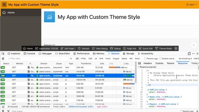This screenshot has height=112, width=199.
Task: Pause network recording
Action: pyautogui.click(x=71, y=58)
